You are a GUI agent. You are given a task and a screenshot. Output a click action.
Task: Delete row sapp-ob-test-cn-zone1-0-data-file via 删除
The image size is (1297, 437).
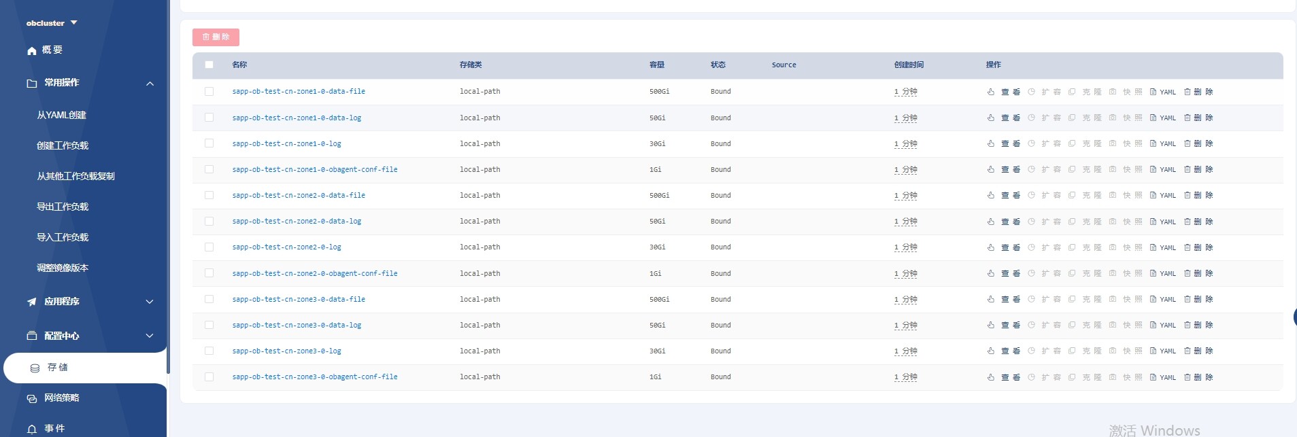point(1198,92)
